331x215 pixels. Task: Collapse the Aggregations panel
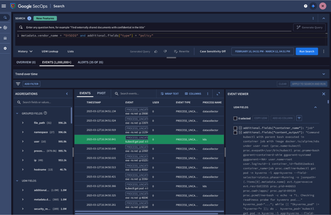(x=67, y=94)
